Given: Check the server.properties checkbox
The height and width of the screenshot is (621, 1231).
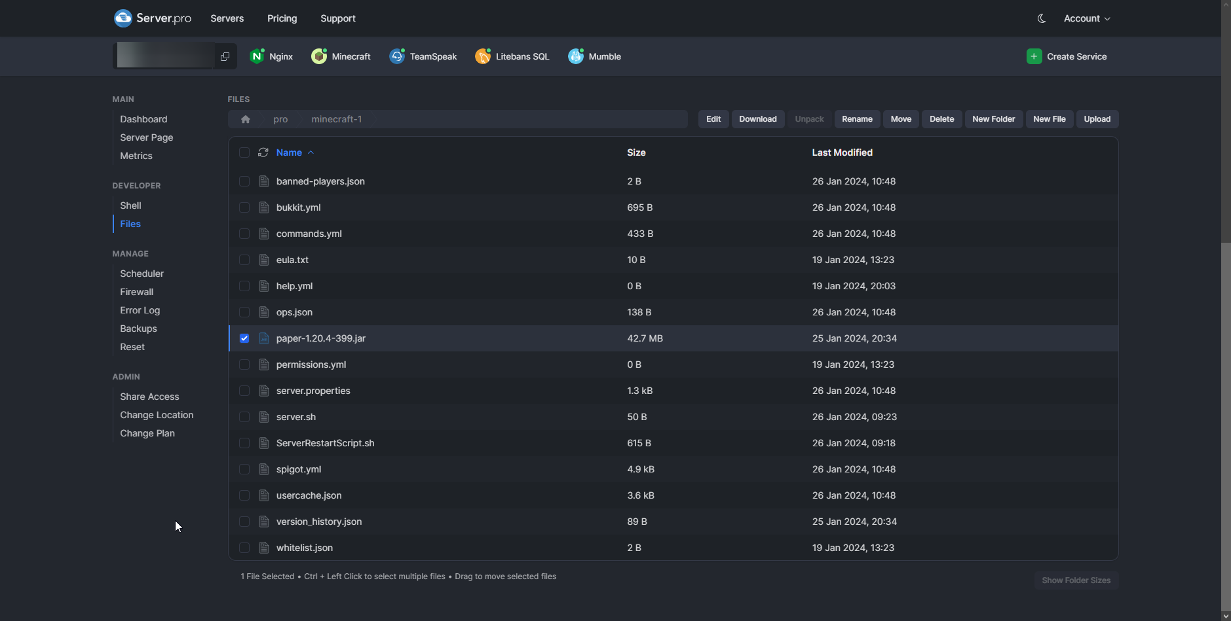Looking at the screenshot, I should [244, 391].
